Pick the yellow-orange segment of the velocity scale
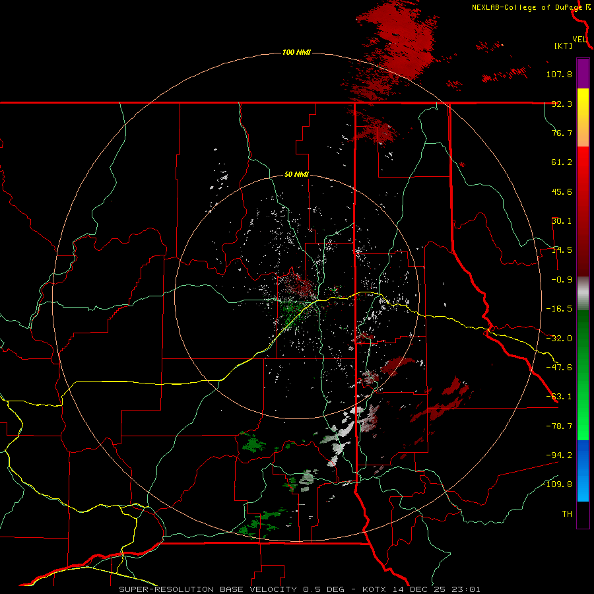Viewport: 594px width, 594px height. click(x=583, y=117)
